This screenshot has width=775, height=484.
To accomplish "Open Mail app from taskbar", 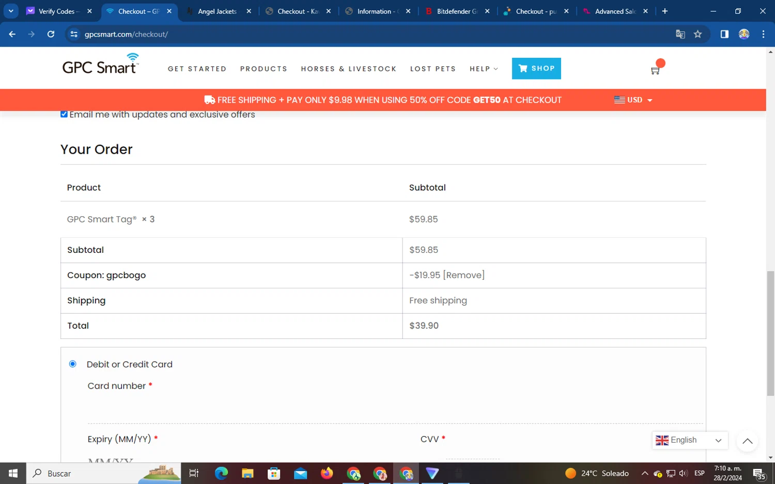I will [300, 473].
